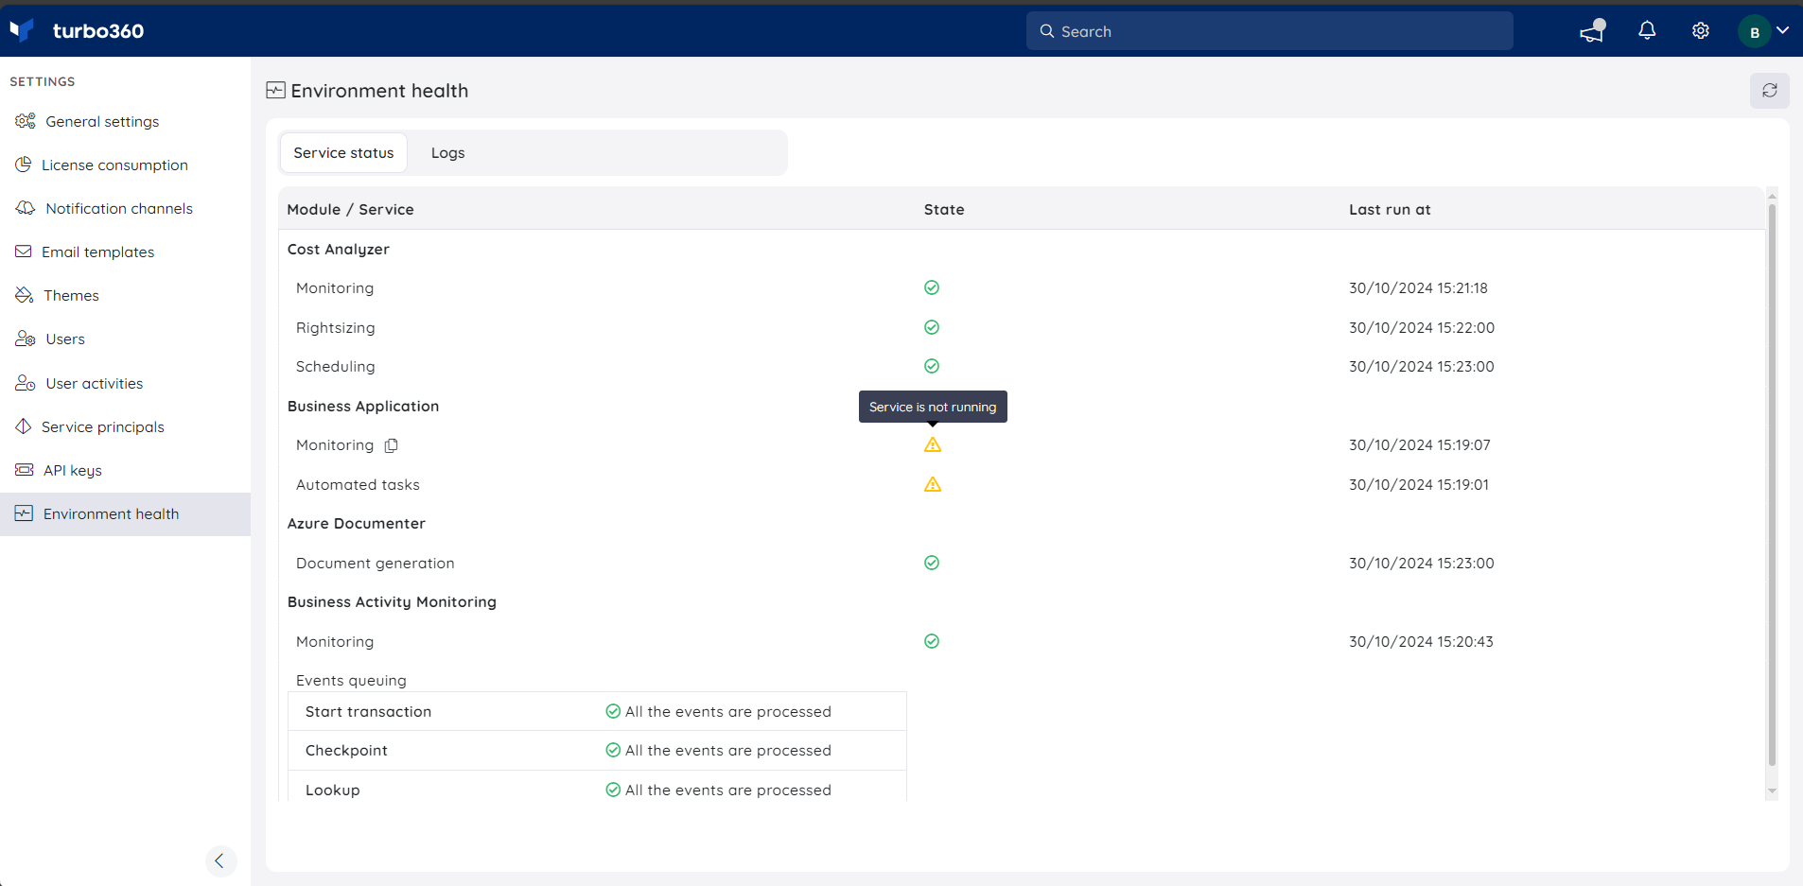Click the Business Activity Monitoring group heading
1803x886 pixels.
tap(392, 601)
